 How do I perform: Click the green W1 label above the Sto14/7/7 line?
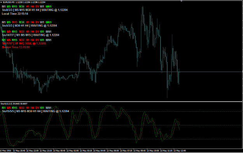click(42, 32)
